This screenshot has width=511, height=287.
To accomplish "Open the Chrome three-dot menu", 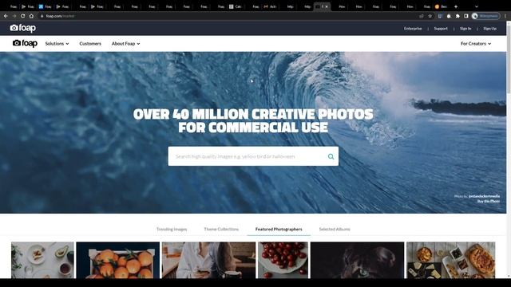I will pos(505,16).
